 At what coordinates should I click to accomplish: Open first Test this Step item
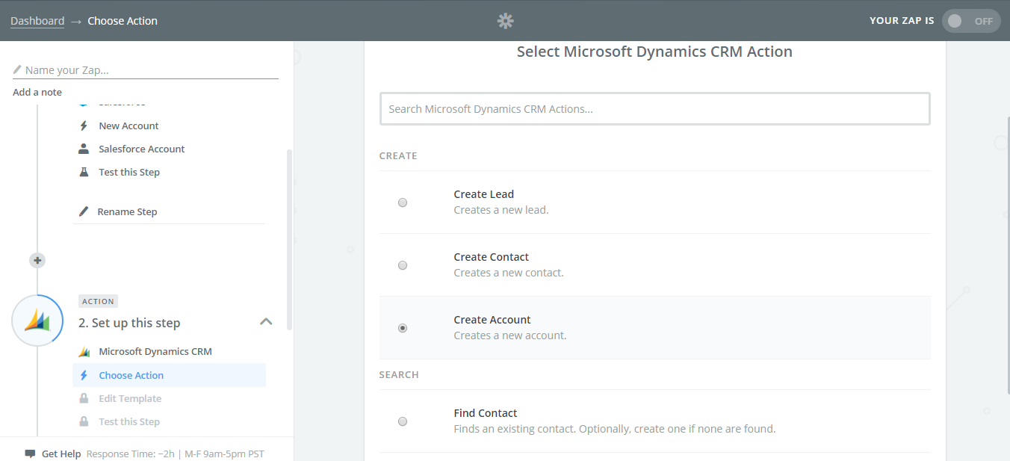click(129, 172)
